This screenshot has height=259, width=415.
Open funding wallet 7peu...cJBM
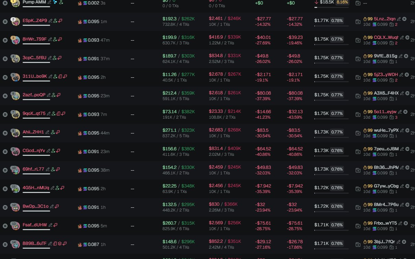(386, 149)
